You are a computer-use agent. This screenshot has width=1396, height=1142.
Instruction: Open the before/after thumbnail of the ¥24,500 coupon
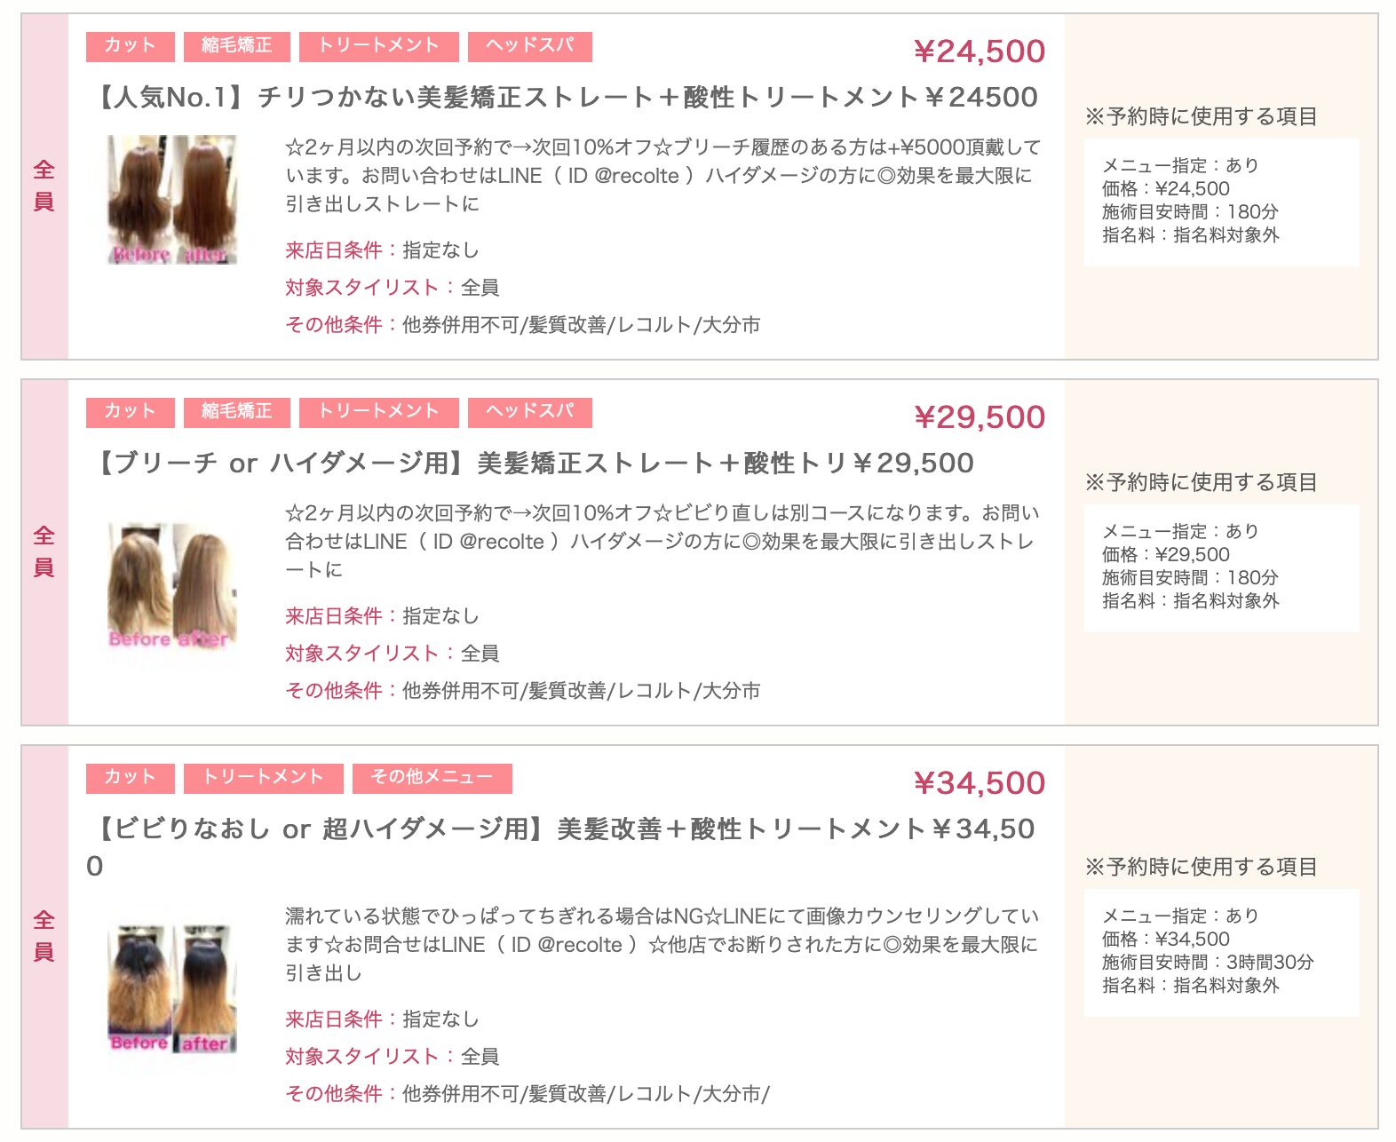tap(172, 200)
